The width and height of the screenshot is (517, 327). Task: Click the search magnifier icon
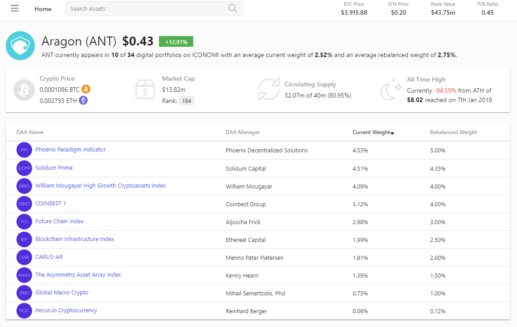tap(232, 8)
